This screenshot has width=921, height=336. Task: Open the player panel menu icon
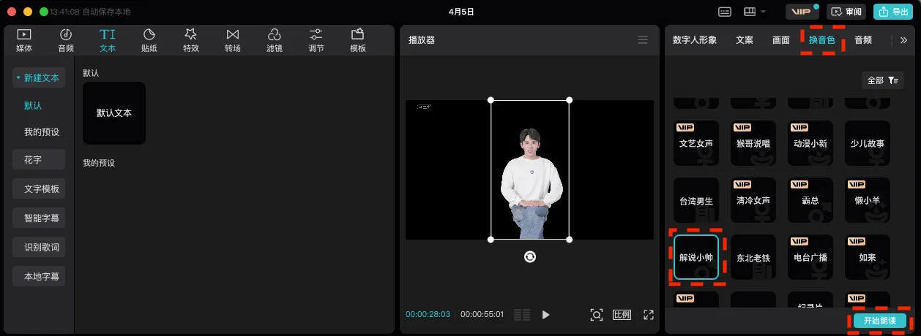pos(643,40)
